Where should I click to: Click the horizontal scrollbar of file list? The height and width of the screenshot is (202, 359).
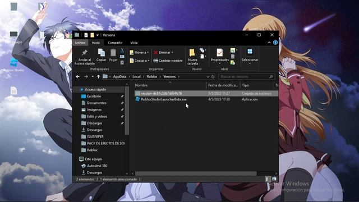click(196, 173)
